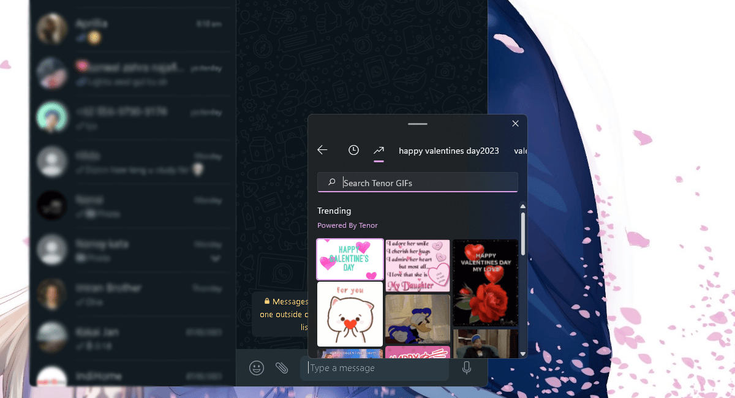Click the scroll up arrow in GIF list
Image resolution: width=735 pixels, height=398 pixels.
tap(522, 207)
